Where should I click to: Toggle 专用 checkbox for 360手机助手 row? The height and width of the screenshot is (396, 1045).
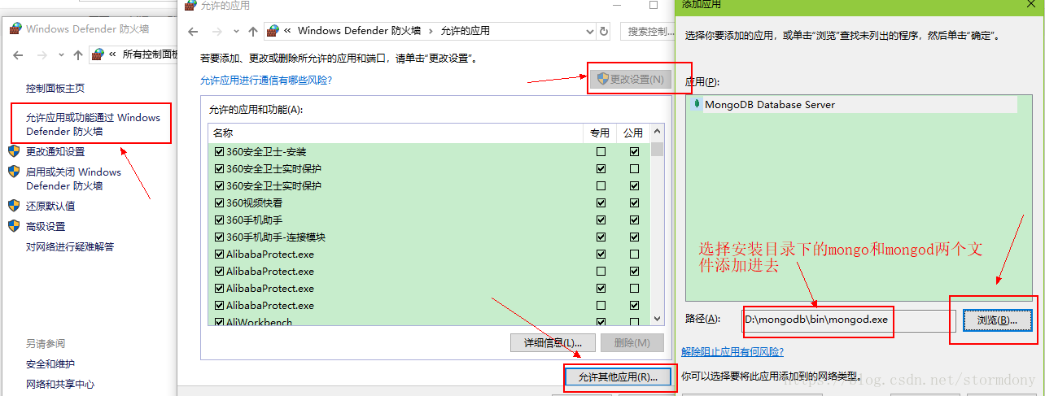601,220
